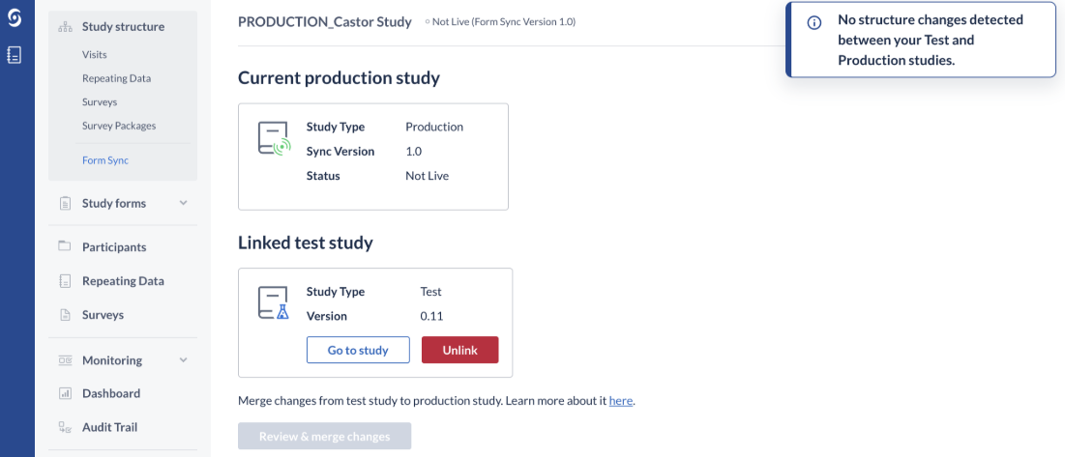
Task: Open the Form Sync menu item
Action: tap(105, 160)
